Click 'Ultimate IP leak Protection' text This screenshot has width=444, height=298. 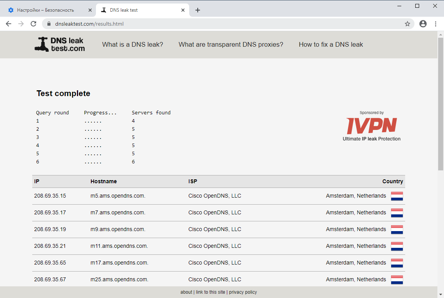tap(371, 139)
